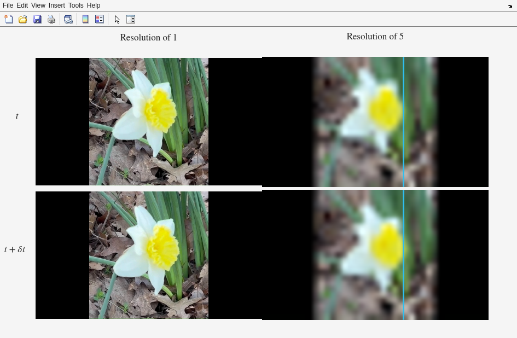Click the blue vertical line in the top blurred image
This screenshot has height=338, width=517.
point(404,121)
